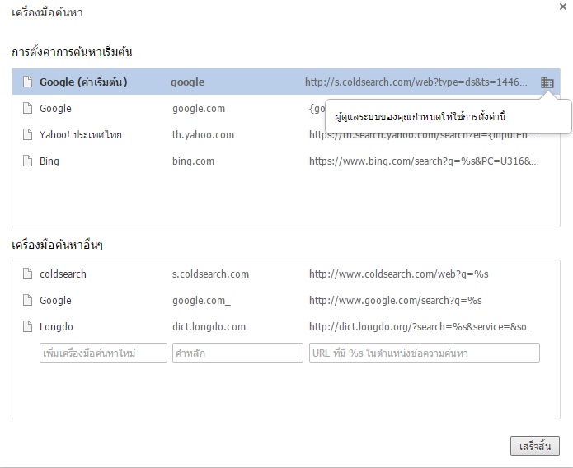
Task: Click the page icon next to Yahoo! ประเทศไทย
Action: click(x=28, y=135)
